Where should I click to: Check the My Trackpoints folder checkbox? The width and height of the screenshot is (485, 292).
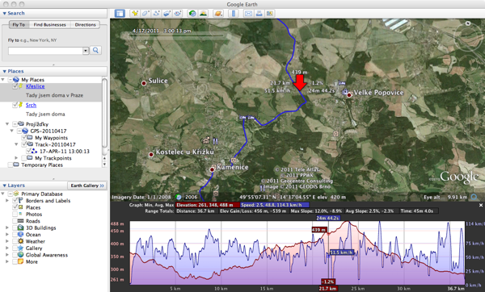[x=24, y=158]
